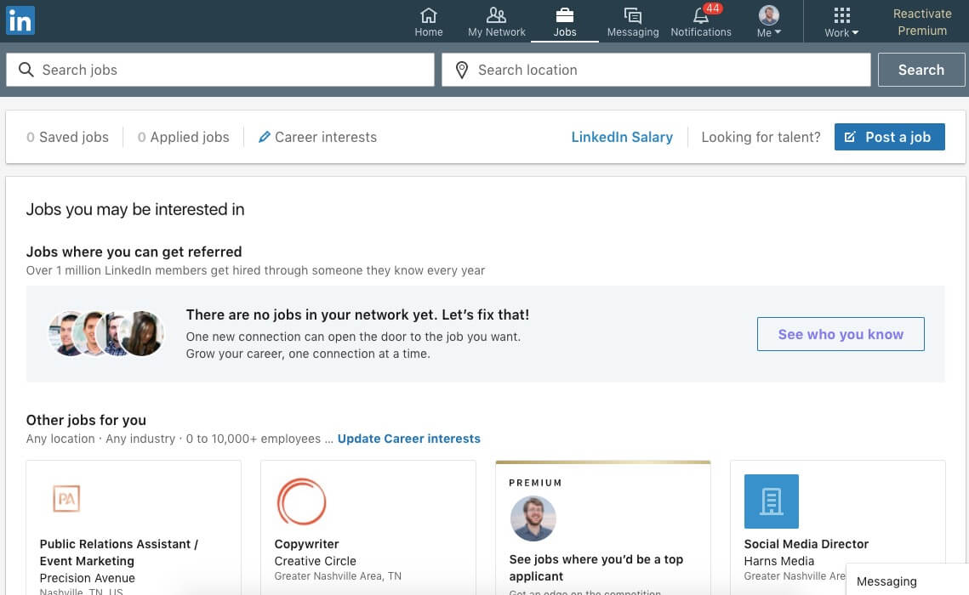Go to Home via the house icon
Image resolution: width=969 pixels, height=595 pixels.
click(x=428, y=14)
